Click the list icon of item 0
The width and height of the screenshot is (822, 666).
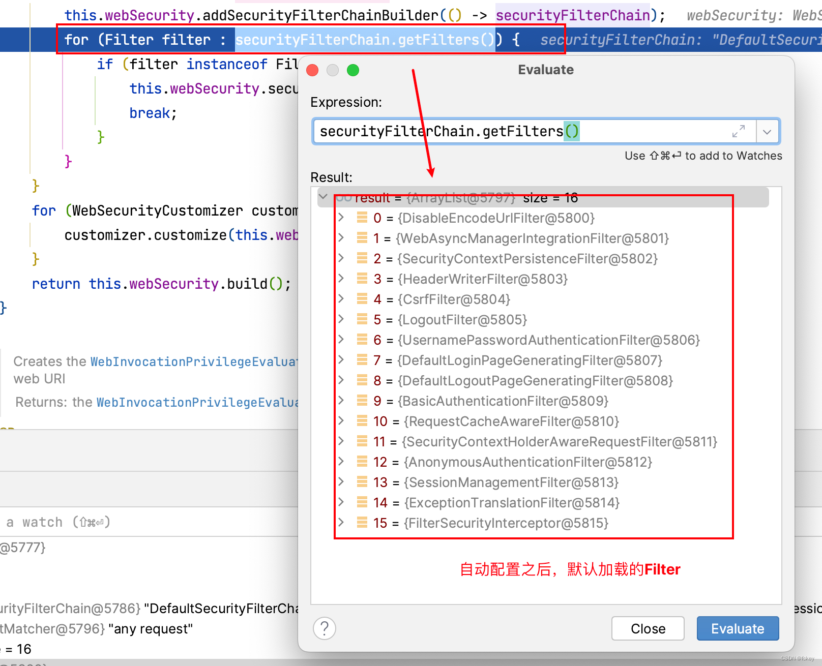pyautogui.click(x=362, y=218)
